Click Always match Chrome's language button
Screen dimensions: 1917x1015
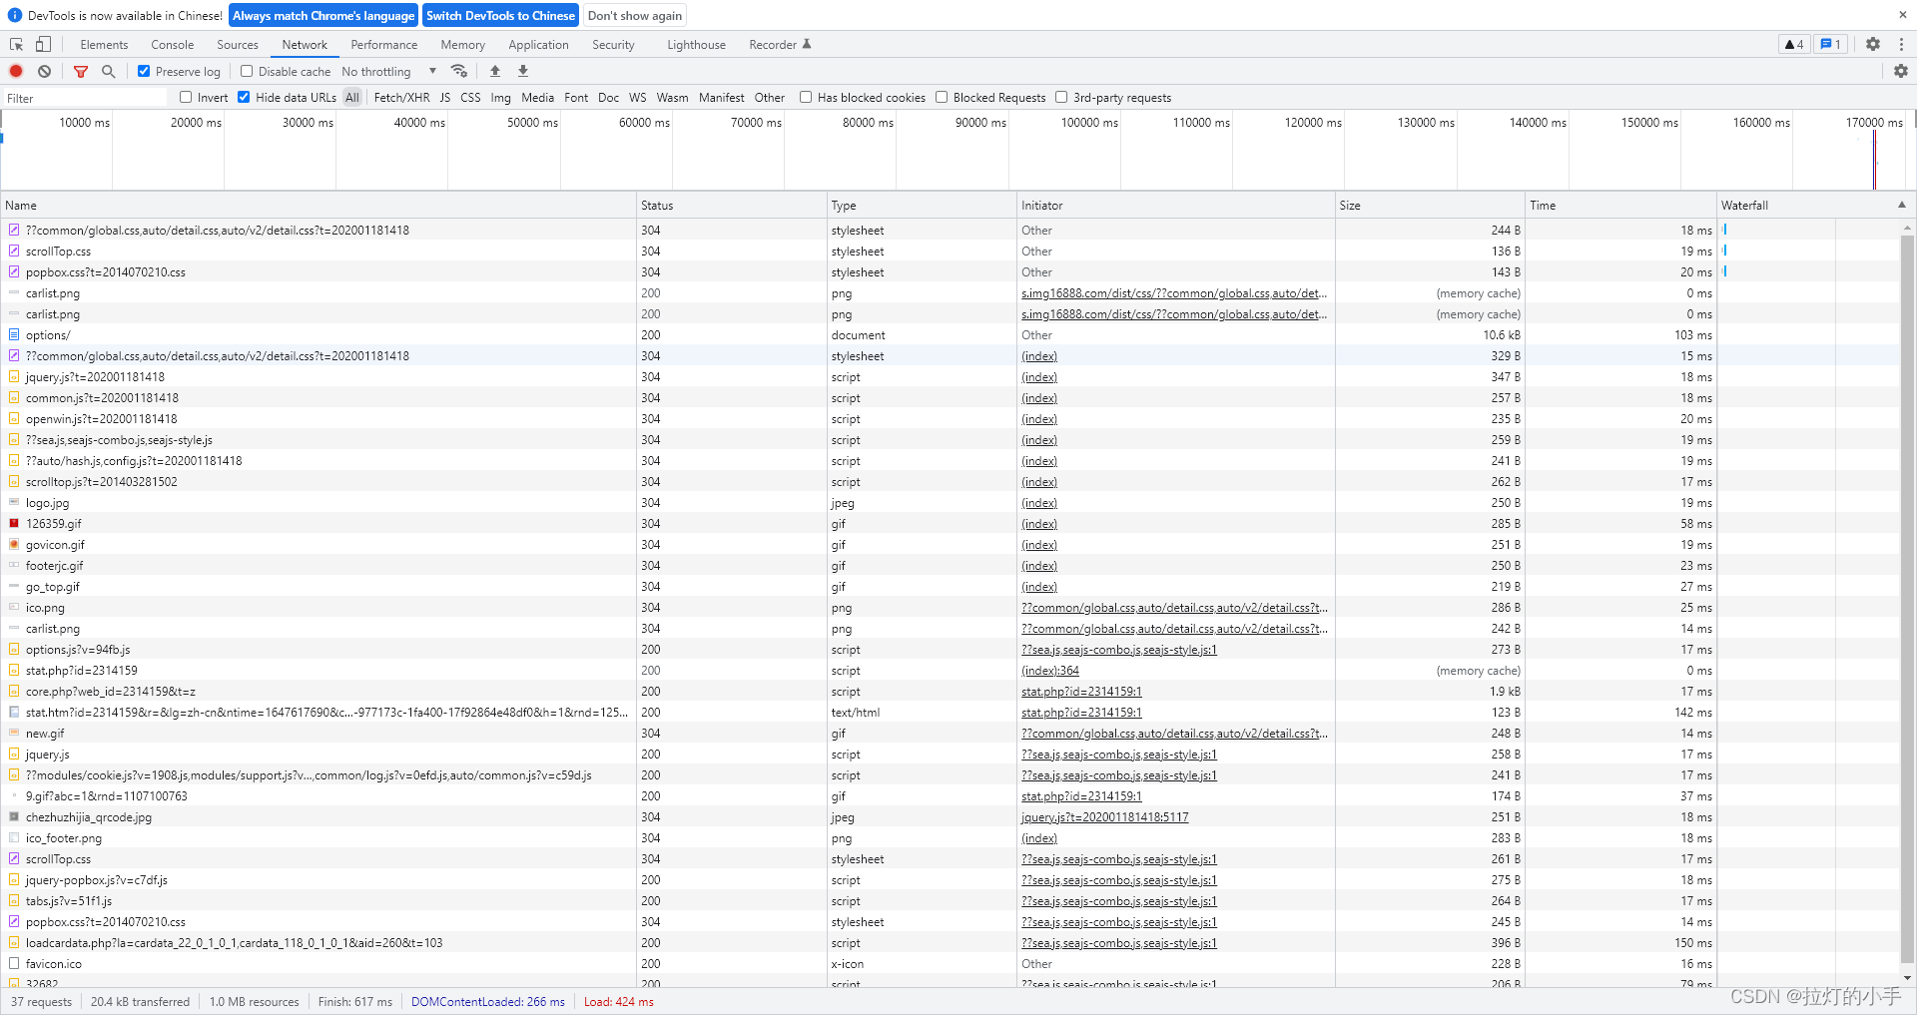pos(323,16)
